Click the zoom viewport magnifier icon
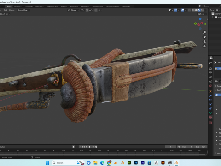The width and height of the screenshot is (221, 166). (204, 32)
